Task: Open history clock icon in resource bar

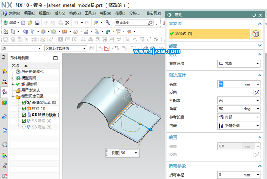Action: (5, 145)
